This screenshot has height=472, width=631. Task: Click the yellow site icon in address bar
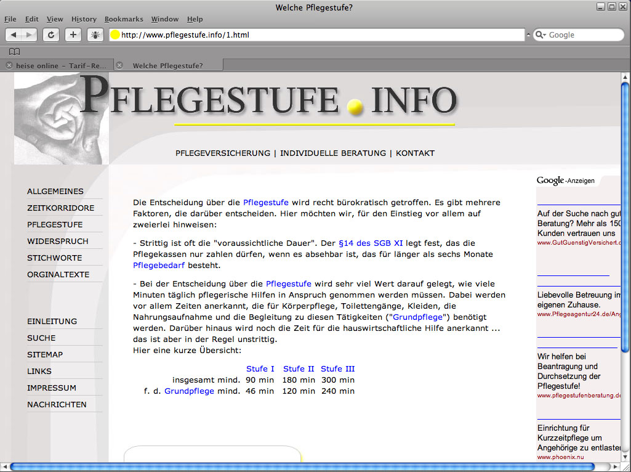(x=115, y=35)
